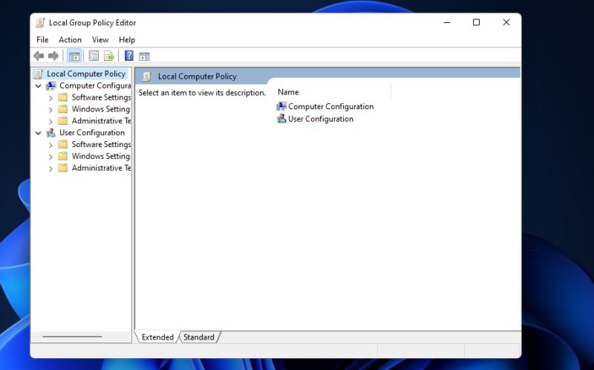594x370 pixels.
Task: Click the Back arrow toolbar icon
Action: click(39, 56)
